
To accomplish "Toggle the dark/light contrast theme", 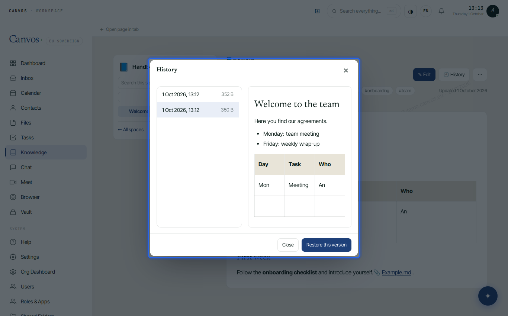I will [411, 11].
